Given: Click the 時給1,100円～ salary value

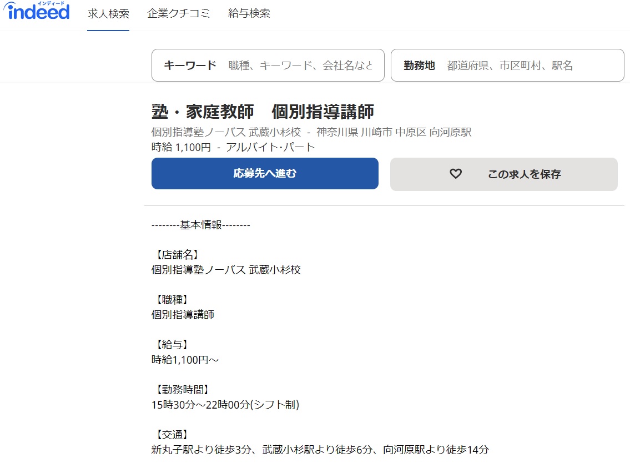Looking at the screenshot, I should click(185, 360).
